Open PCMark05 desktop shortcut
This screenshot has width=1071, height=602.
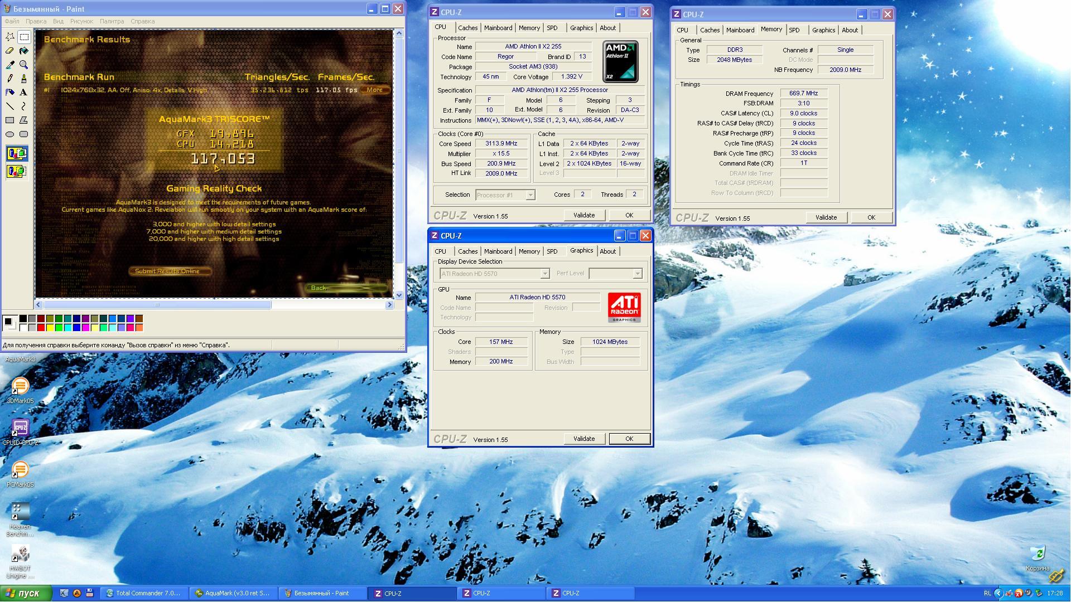[x=20, y=474]
